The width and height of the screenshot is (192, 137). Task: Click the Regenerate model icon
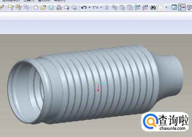[138, 8]
